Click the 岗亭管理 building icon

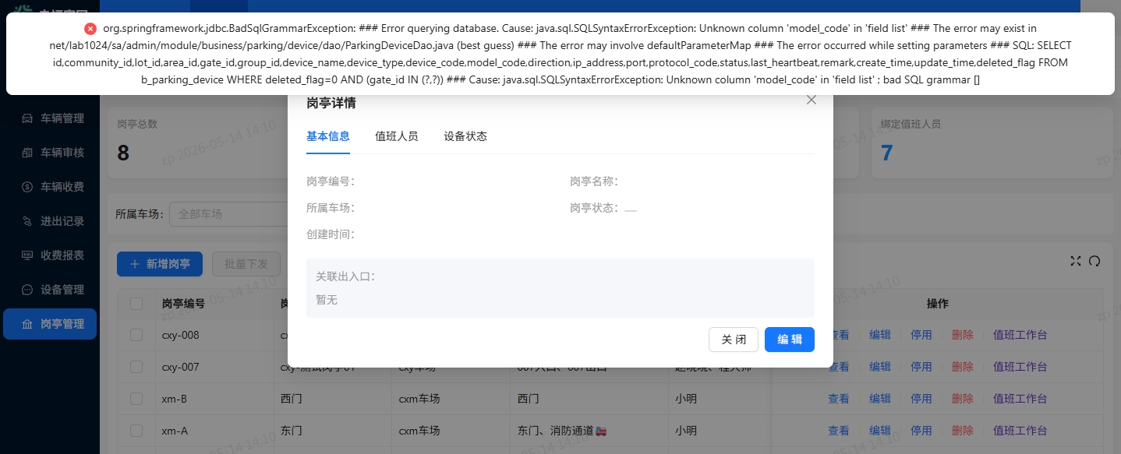click(27, 324)
